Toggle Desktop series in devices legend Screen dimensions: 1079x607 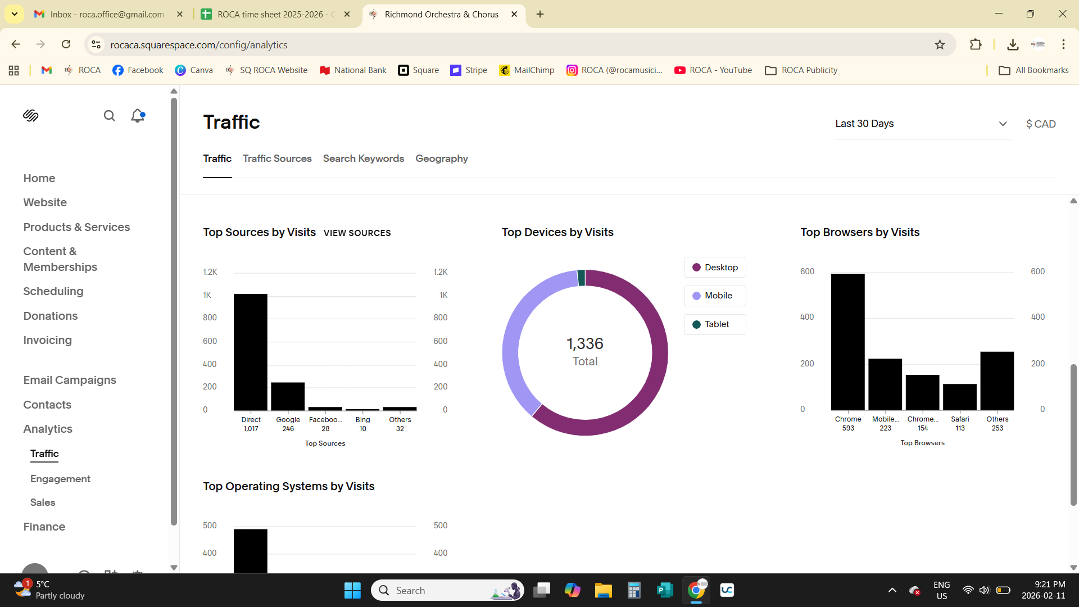[x=715, y=268]
